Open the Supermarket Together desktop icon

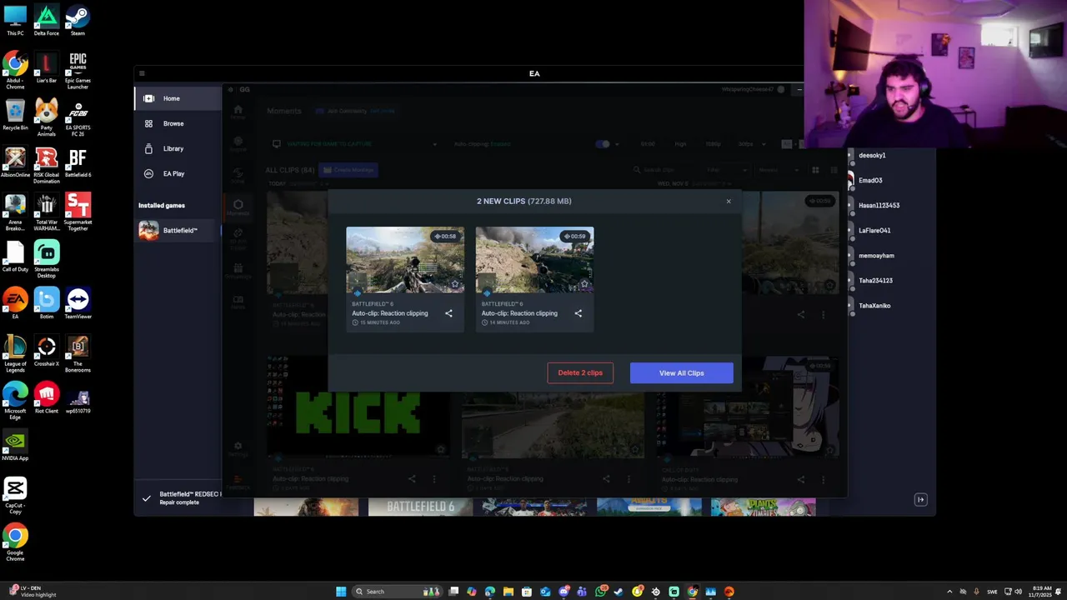(78, 212)
